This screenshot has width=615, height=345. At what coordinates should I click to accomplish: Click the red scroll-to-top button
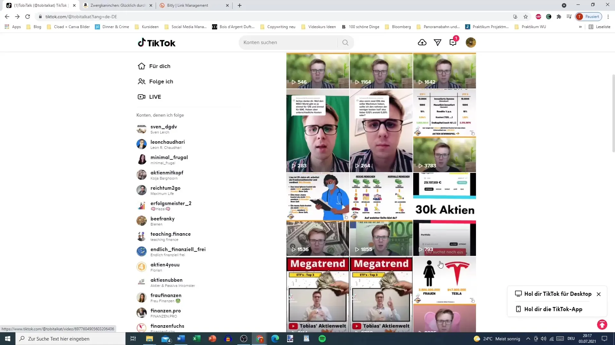602,325
